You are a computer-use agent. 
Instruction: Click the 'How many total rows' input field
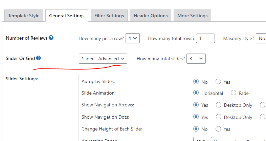point(205,38)
